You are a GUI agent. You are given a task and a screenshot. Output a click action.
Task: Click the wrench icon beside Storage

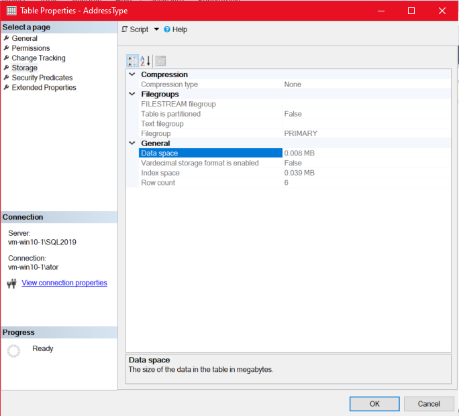pos(6,68)
